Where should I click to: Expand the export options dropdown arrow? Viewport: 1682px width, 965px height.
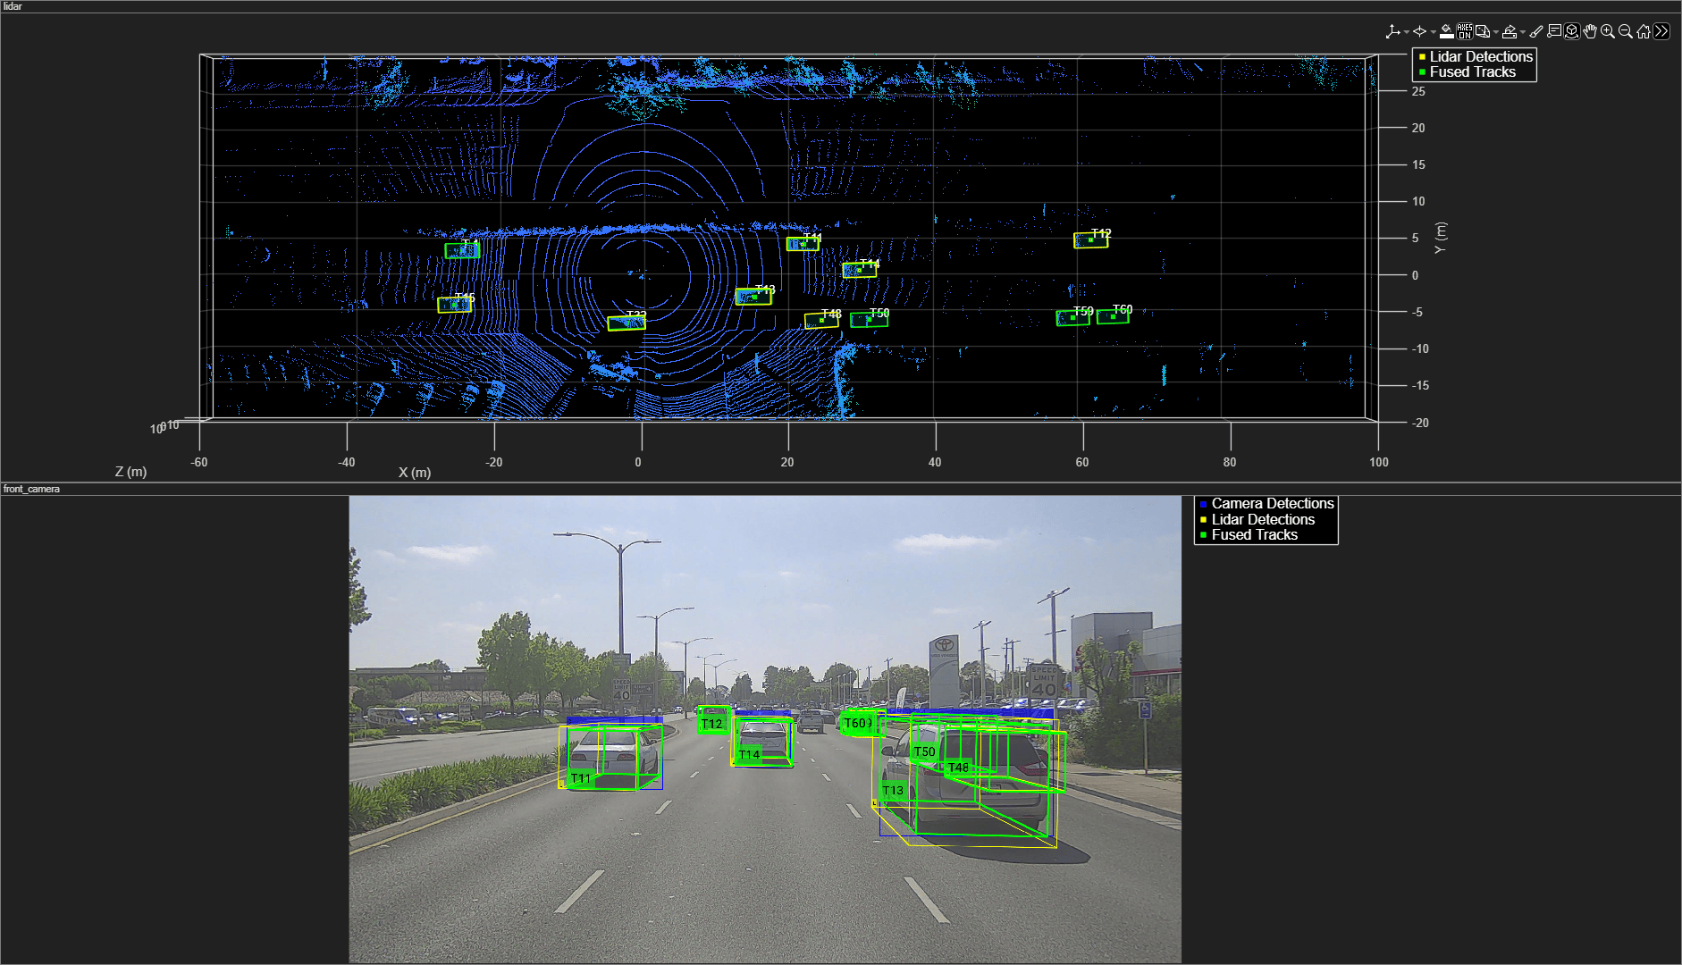click(1523, 32)
